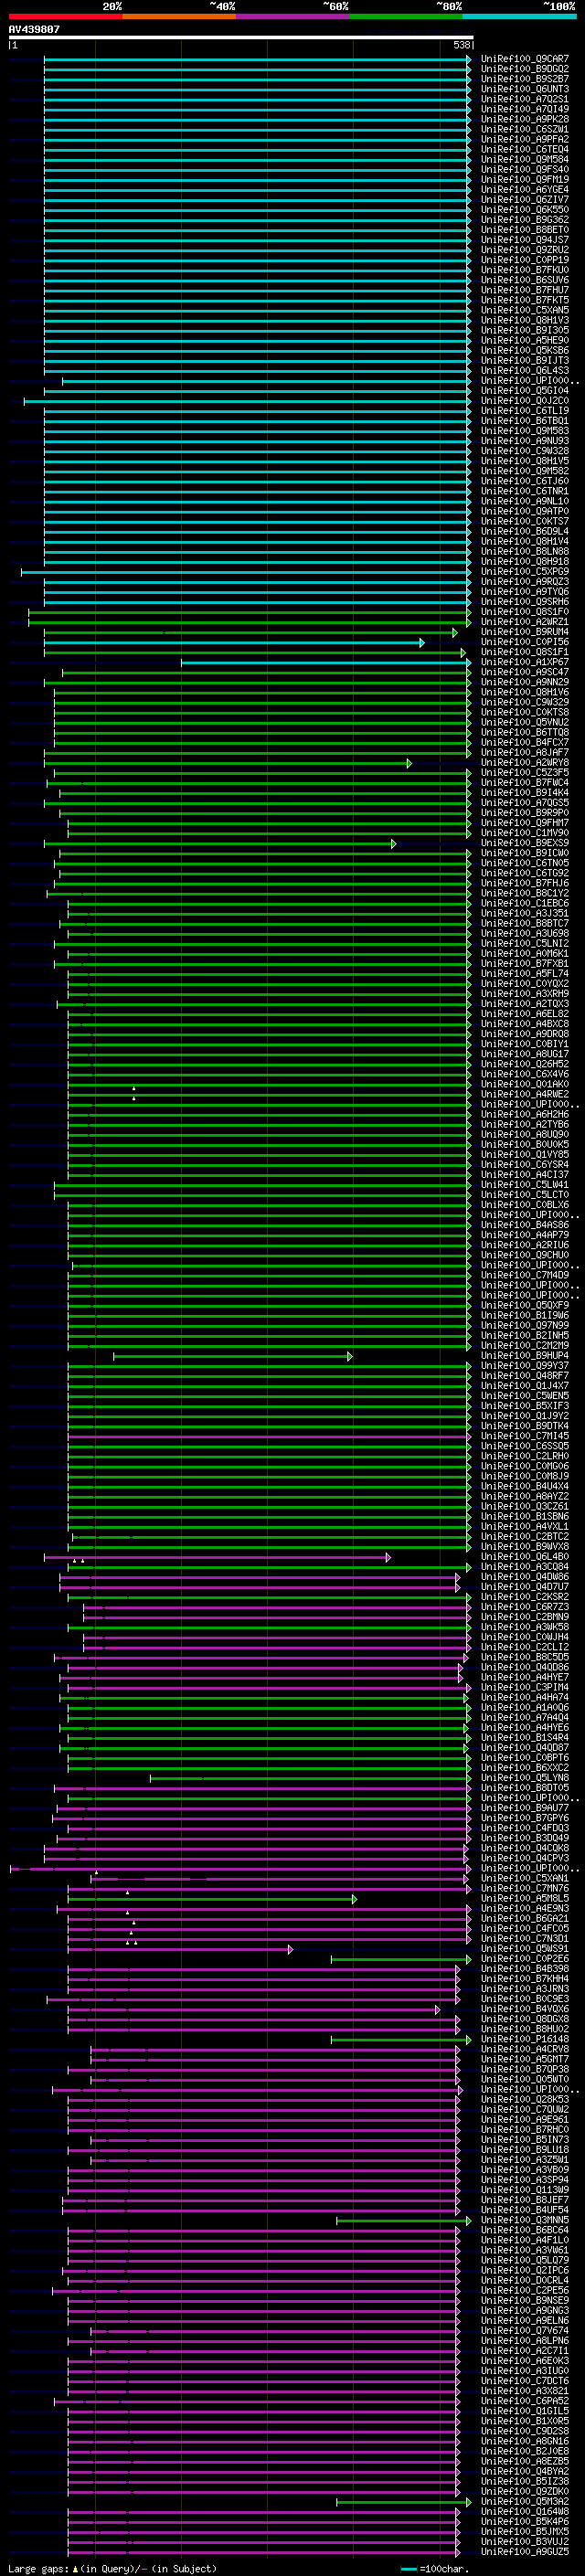The image size is (585, 2576).
Task: Select the UniRef100_Q8H1Y3 label
Action: [525, 320]
